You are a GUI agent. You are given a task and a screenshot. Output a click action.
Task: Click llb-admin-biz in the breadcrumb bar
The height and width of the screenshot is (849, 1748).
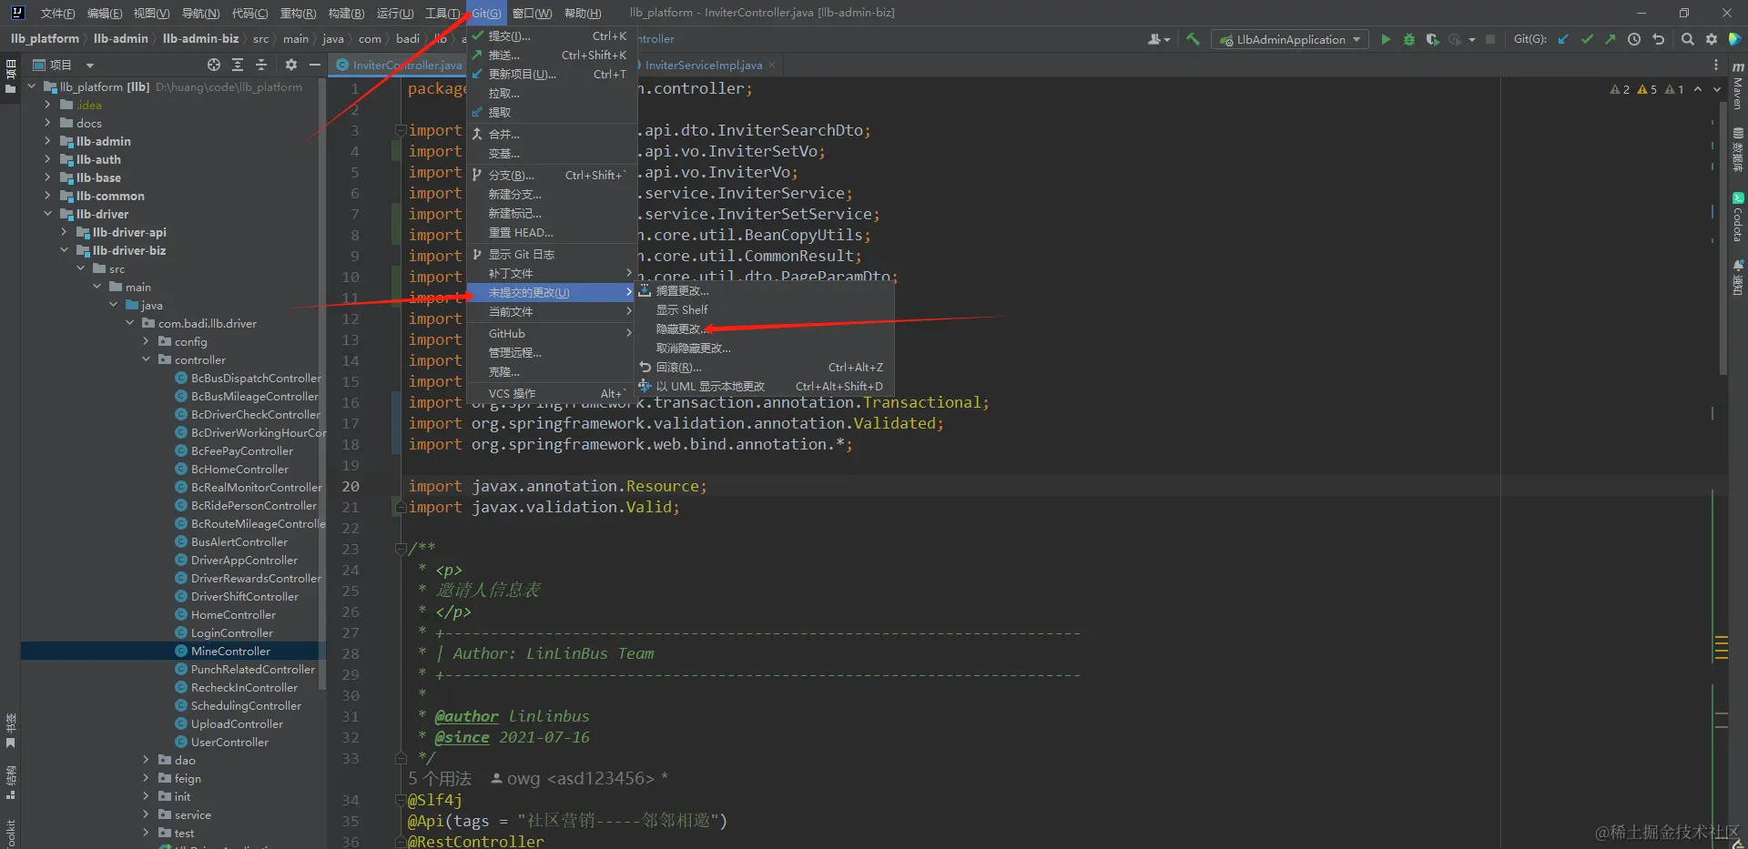tap(200, 39)
